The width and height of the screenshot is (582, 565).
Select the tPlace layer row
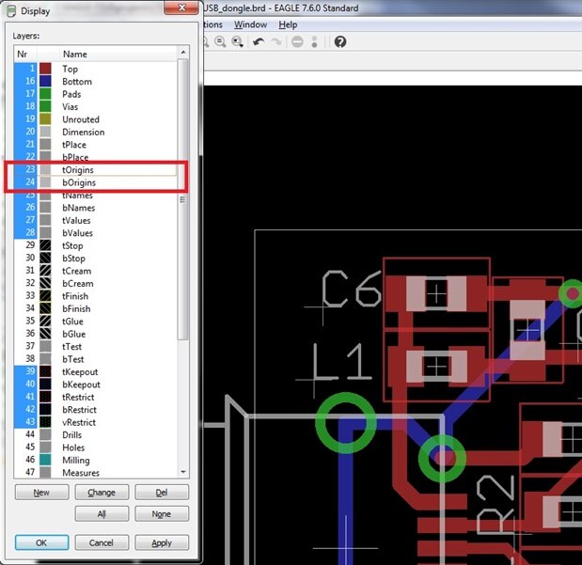96,145
